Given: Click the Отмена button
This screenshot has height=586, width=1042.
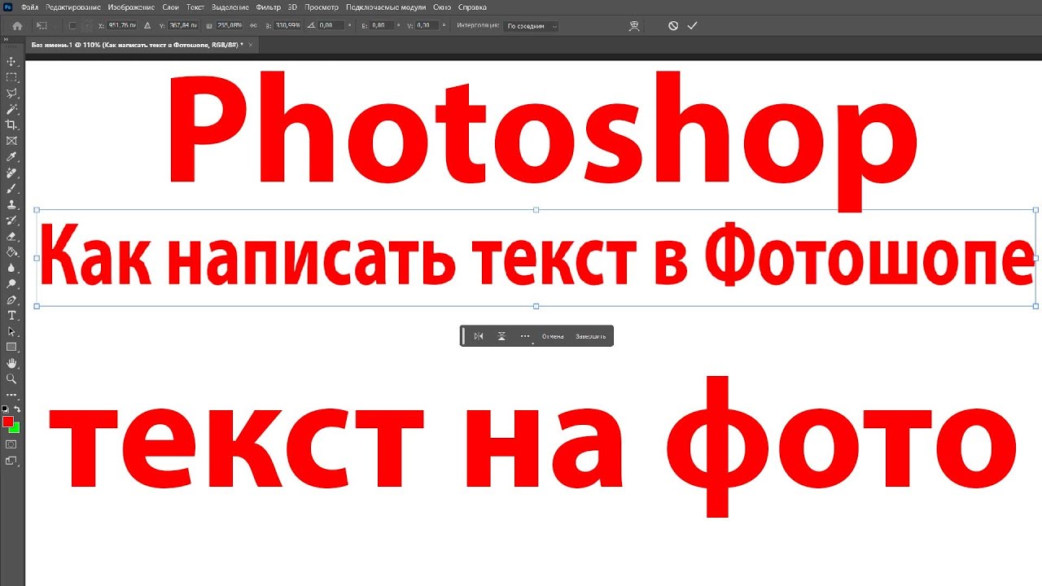Looking at the screenshot, I should [553, 336].
